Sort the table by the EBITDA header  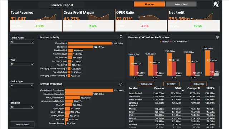pyautogui.click(x=211, y=88)
